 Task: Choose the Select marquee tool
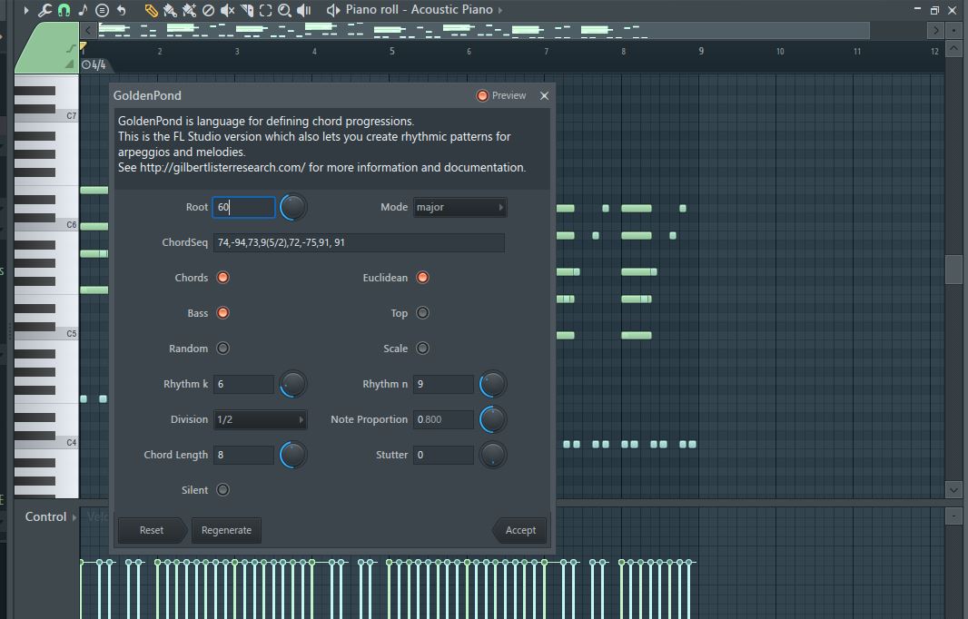265,10
